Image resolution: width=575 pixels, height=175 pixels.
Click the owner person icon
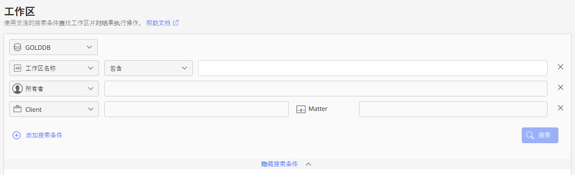pos(17,89)
